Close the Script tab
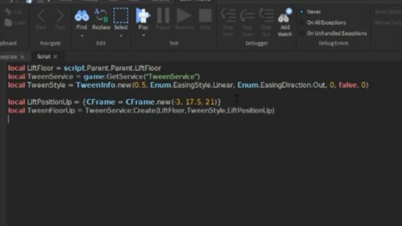This screenshot has height=226, width=402. click(55, 56)
